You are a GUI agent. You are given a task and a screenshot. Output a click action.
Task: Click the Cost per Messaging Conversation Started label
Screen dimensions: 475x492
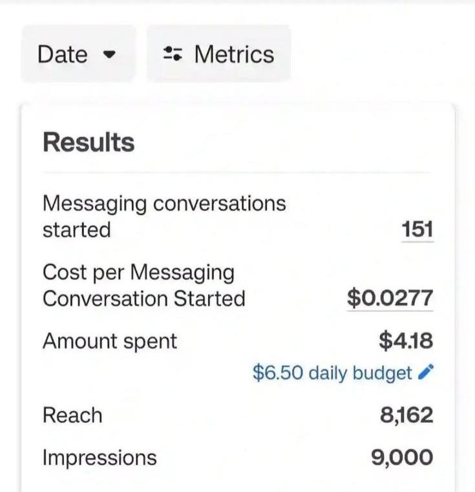point(143,285)
